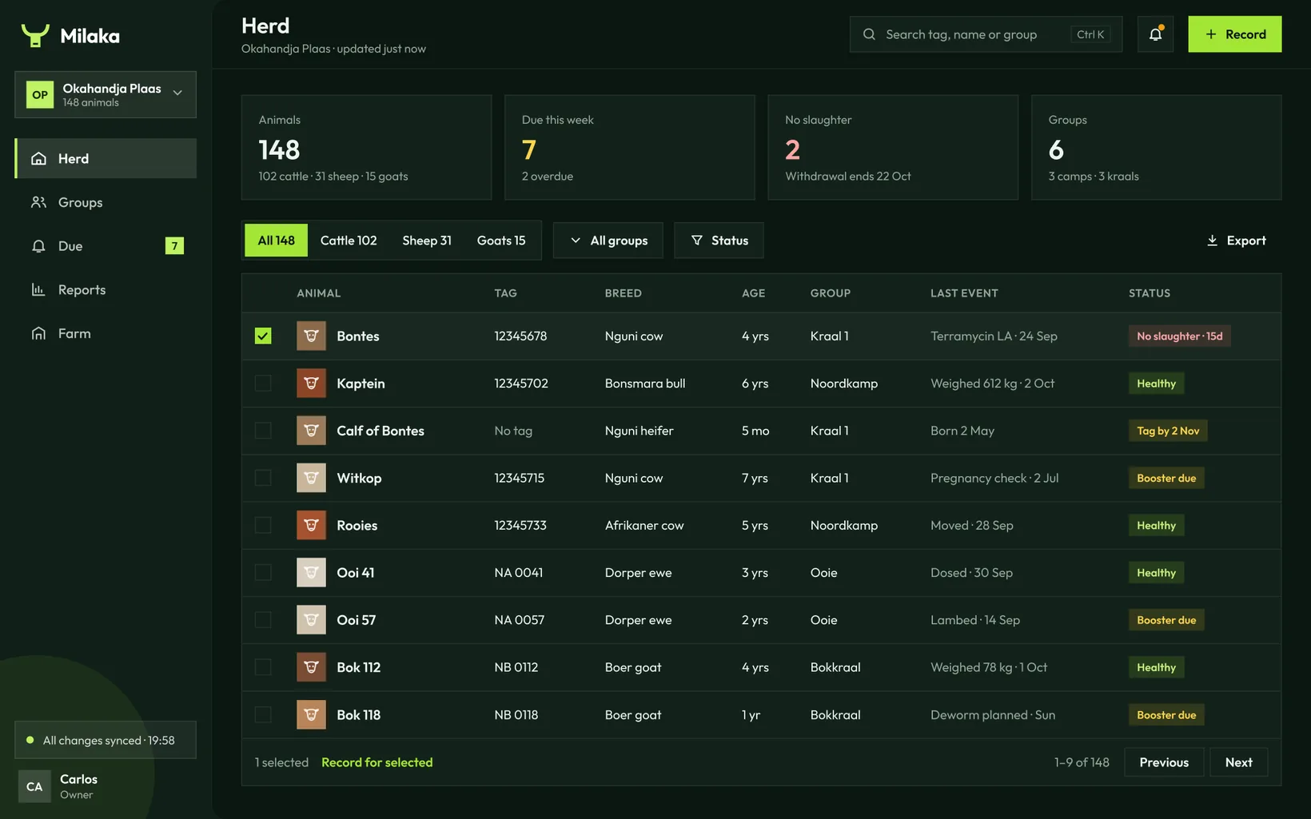Select the Ooi 57 row checkbox

pos(263,619)
